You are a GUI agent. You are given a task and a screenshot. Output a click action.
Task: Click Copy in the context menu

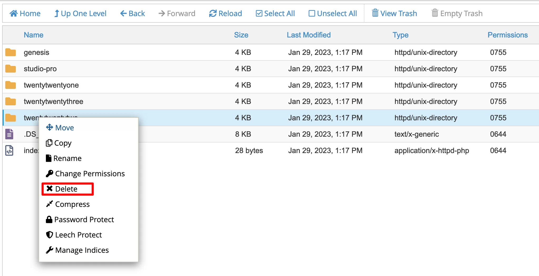(63, 143)
